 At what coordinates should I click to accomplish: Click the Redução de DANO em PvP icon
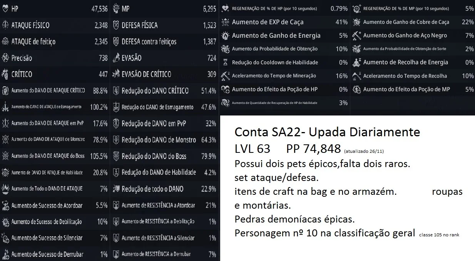(116, 123)
